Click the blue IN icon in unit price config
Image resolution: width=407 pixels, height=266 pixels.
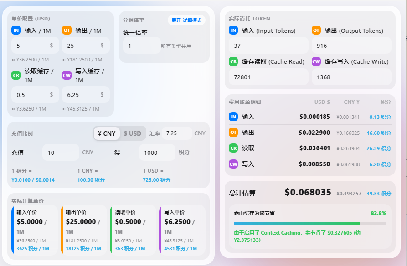coord(16,31)
